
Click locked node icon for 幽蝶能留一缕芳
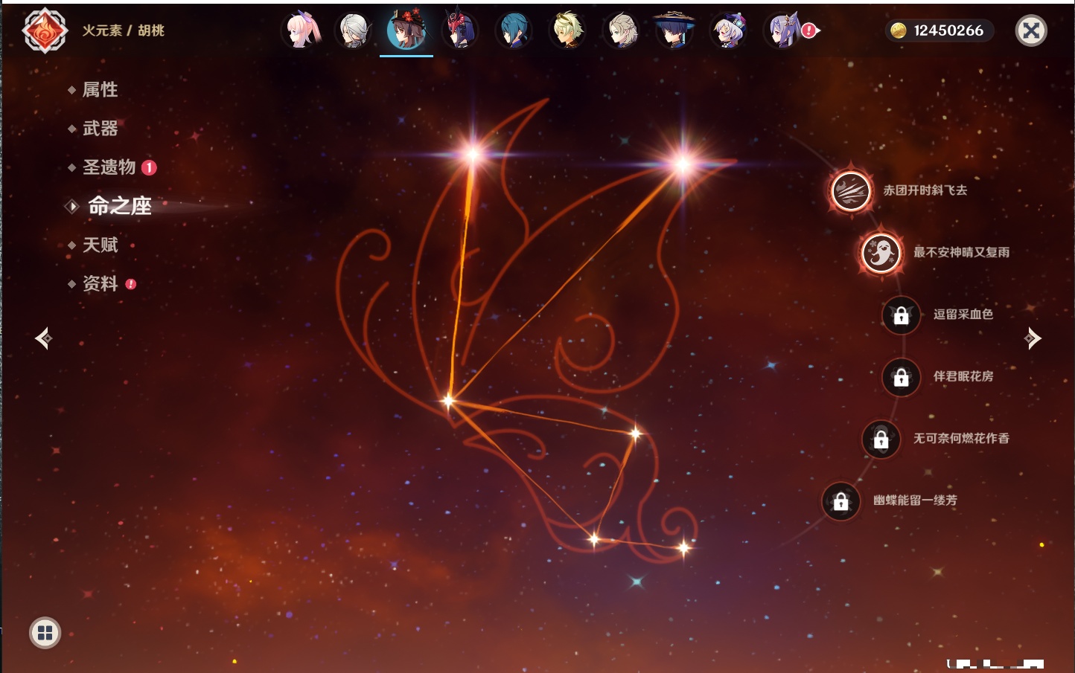click(840, 501)
